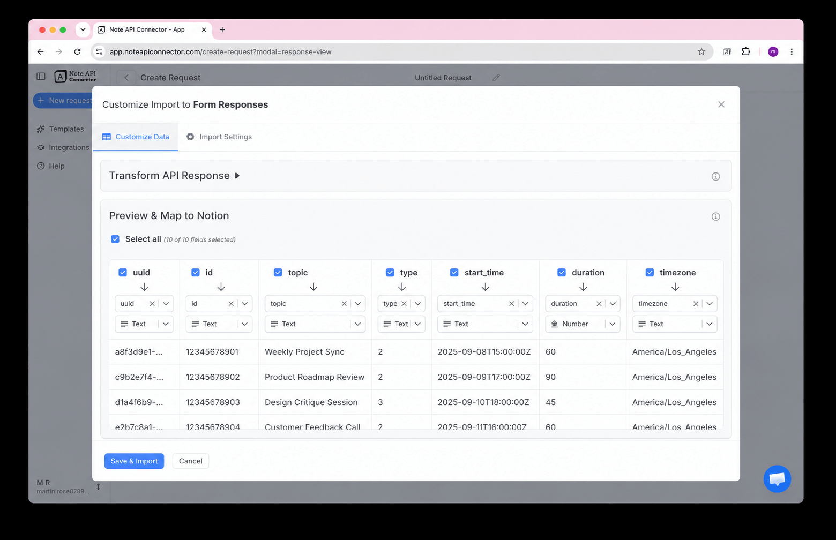Click the edit pencil next to Untitled Request
The image size is (836, 540).
[496, 78]
